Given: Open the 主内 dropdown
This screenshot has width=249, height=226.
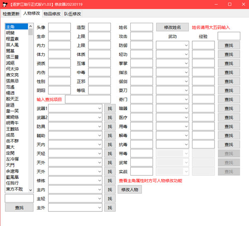Looking at the screenshot, I should [x=75, y=190].
